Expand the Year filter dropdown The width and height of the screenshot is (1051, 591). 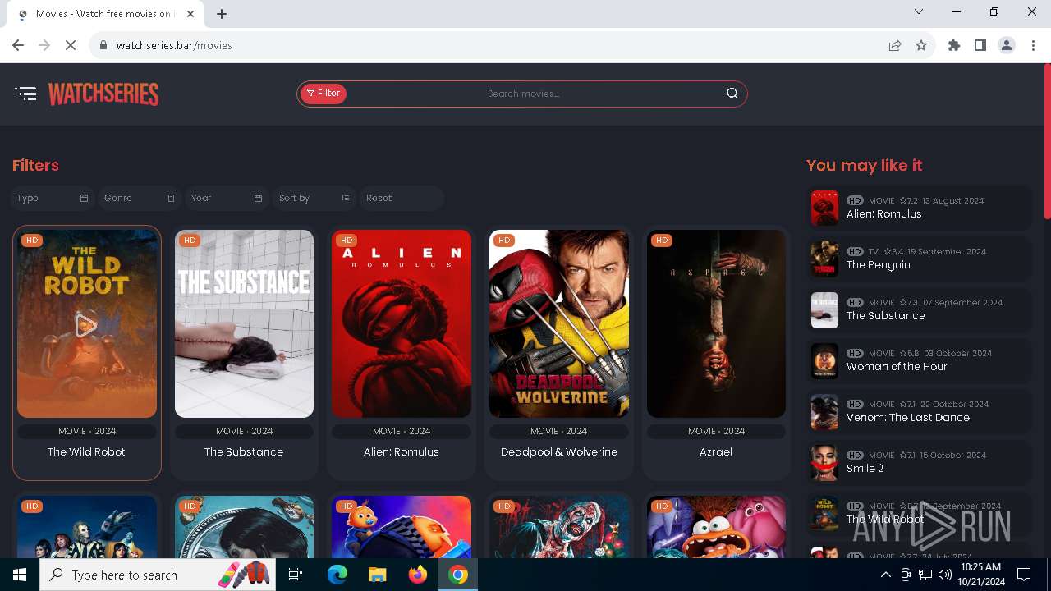coord(227,198)
